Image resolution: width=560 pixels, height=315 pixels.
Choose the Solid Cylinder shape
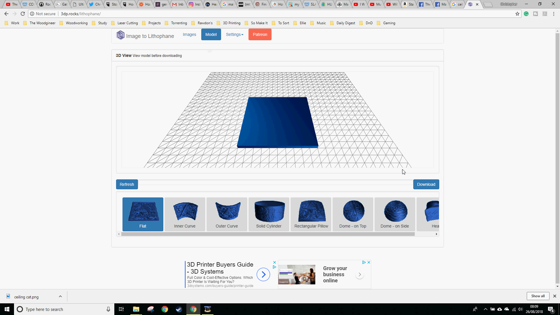coord(269,214)
